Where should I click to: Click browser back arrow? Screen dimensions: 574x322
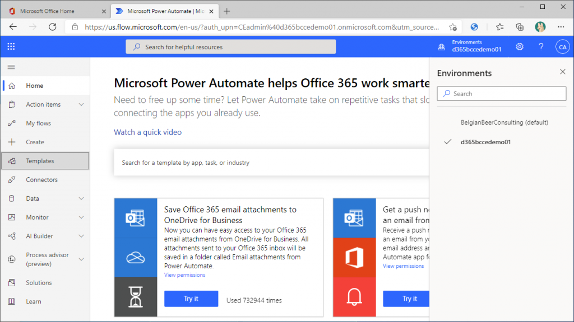coord(13,27)
